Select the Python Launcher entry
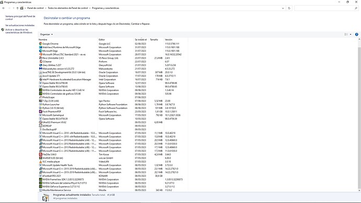 tap(113, 105)
